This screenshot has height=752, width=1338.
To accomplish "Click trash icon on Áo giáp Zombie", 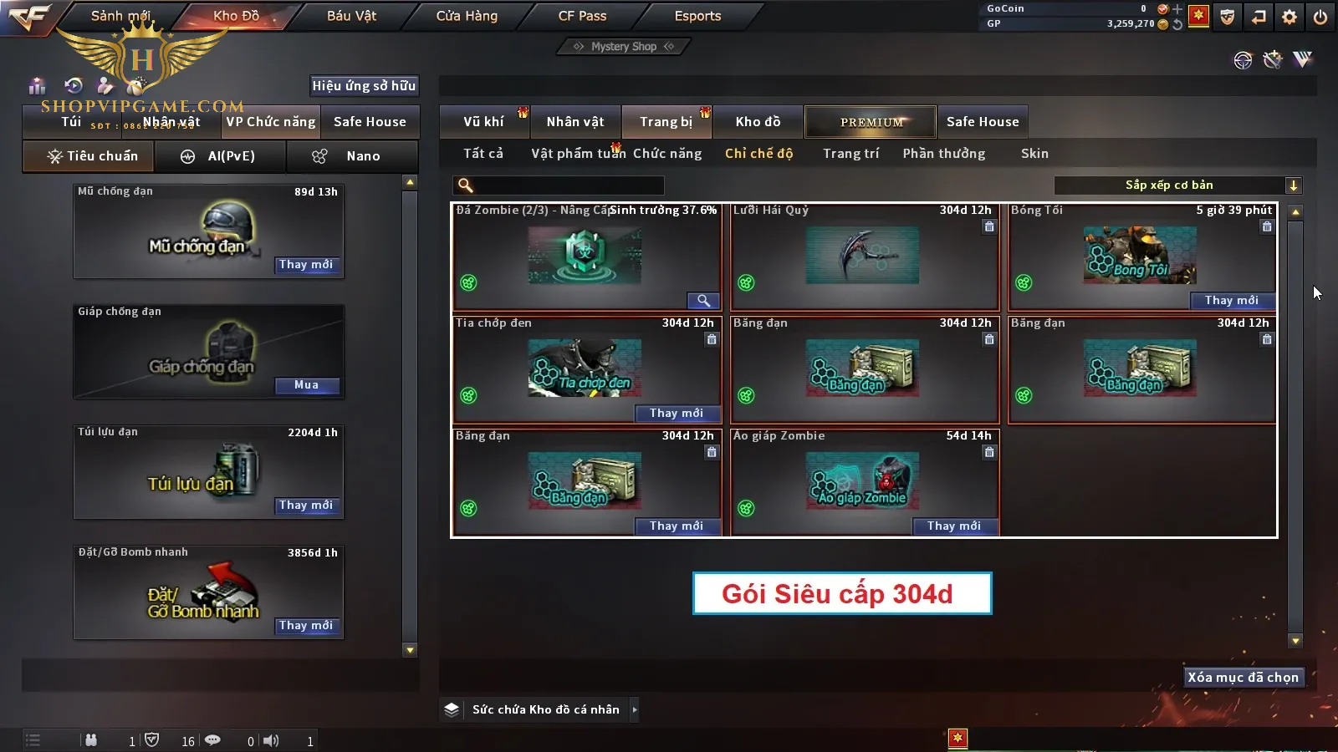I will pos(989,452).
